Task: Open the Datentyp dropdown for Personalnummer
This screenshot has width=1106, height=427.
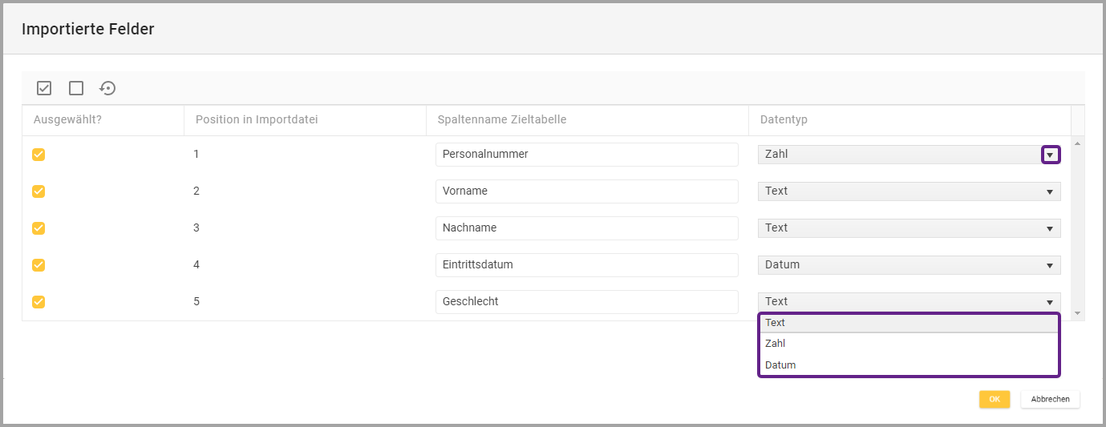Action: pyautogui.click(x=1050, y=155)
